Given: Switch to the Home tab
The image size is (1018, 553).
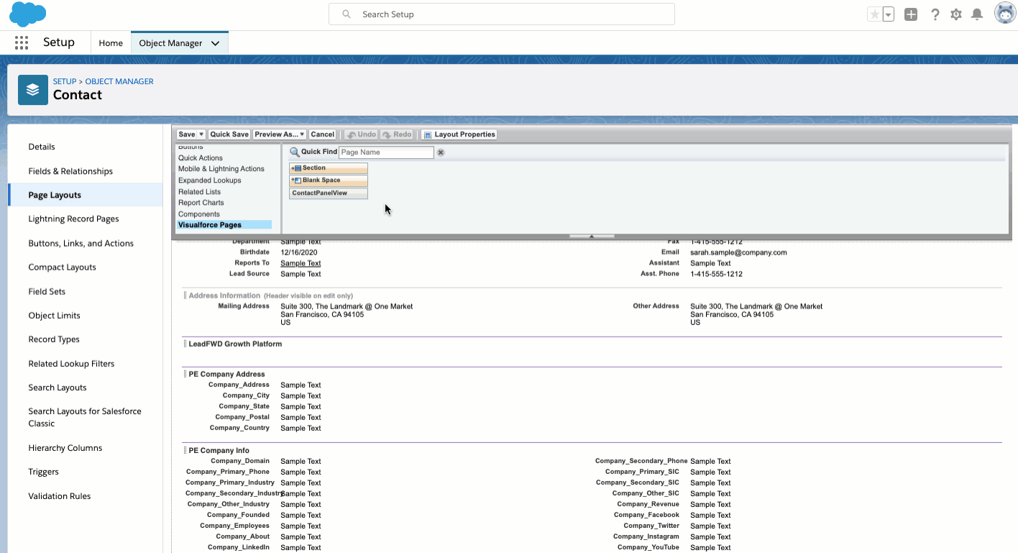Looking at the screenshot, I should click(x=111, y=43).
